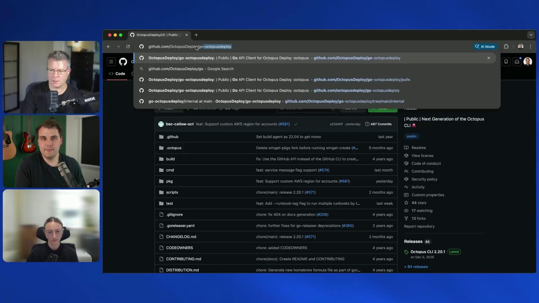Open the Octopus CLI 2.20.1 release
This screenshot has height=303, width=539.
pyautogui.click(x=428, y=252)
